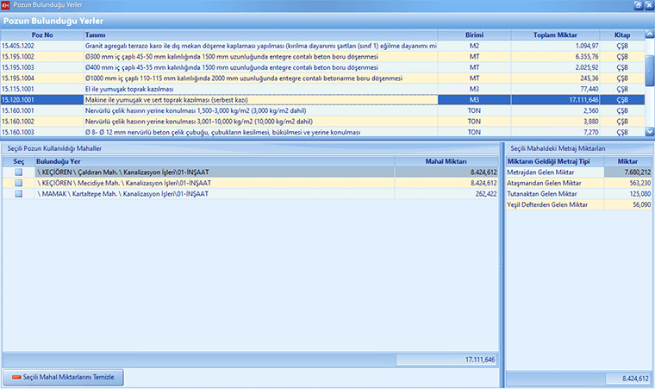
Task: Click the Birimi column header
Action: 474,35
